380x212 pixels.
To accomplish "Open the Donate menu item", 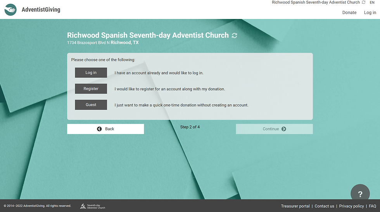I will pos(349,12).
